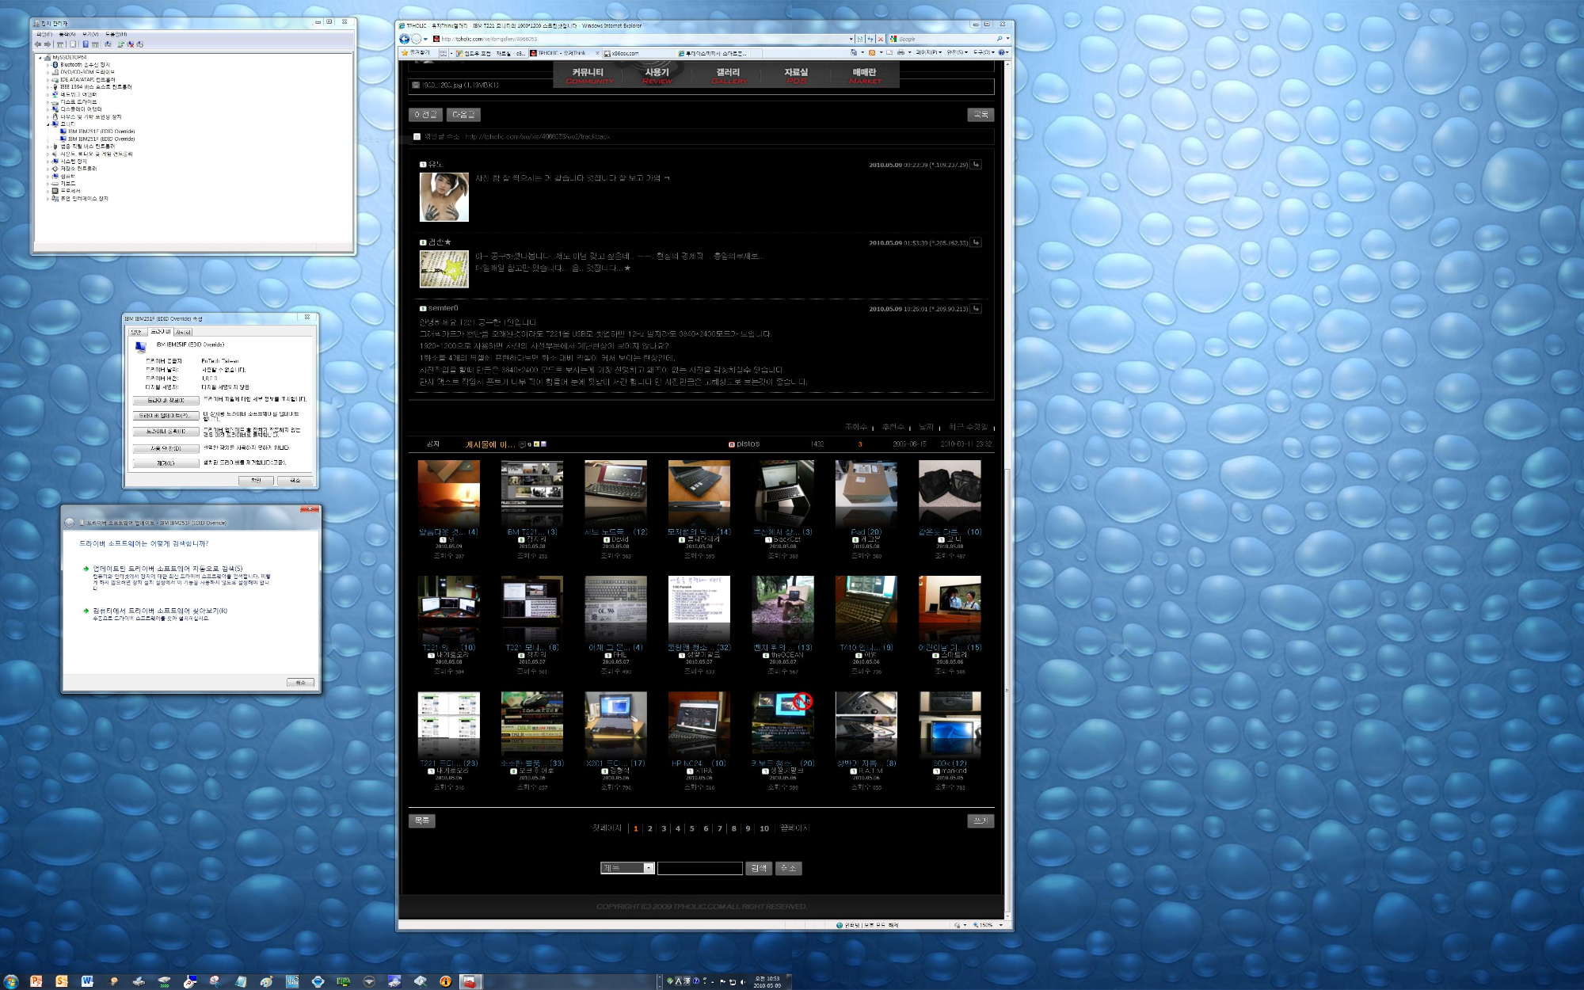Click 사용 안 함 button in properties dialog
Viewport: 1584px width, 990px height.
pos(166,448)
